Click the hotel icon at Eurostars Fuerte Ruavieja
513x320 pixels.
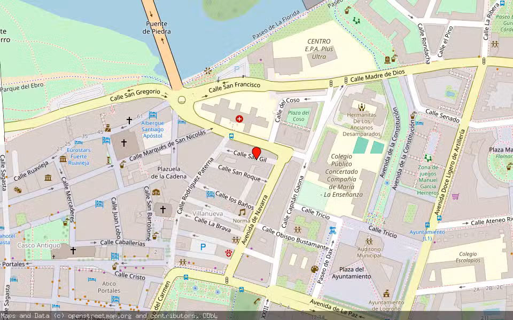77,142
